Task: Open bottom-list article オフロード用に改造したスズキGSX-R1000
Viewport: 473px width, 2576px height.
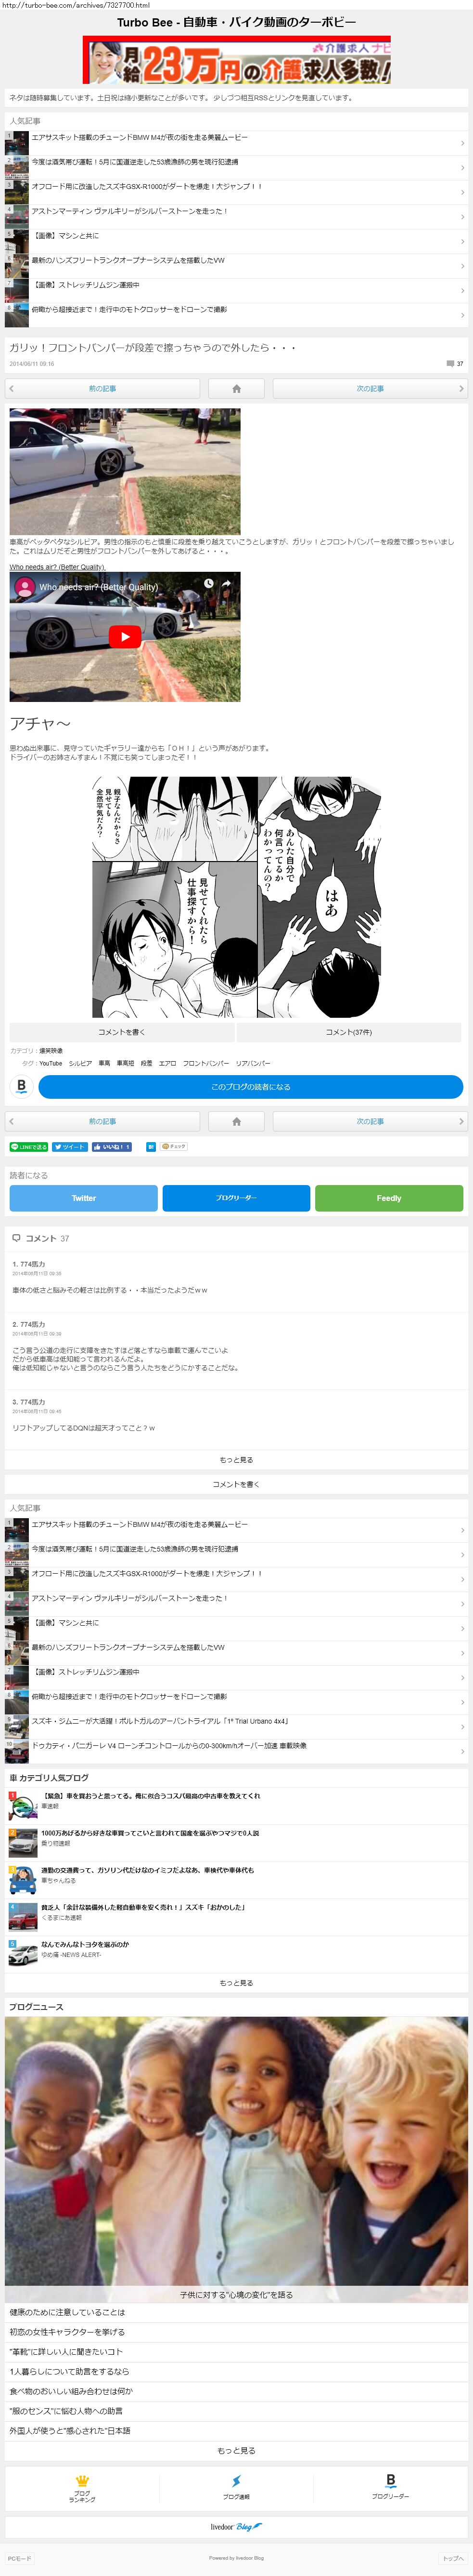Action: coord(237,1579)
